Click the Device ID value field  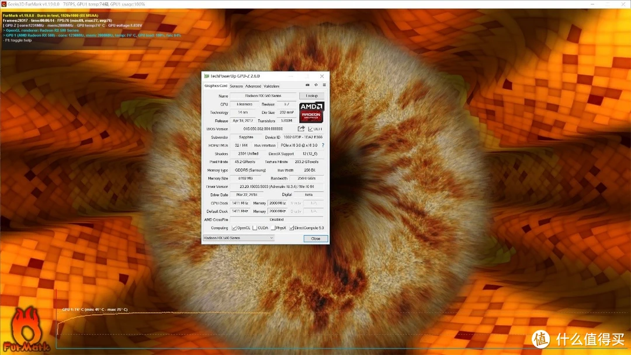303,137
